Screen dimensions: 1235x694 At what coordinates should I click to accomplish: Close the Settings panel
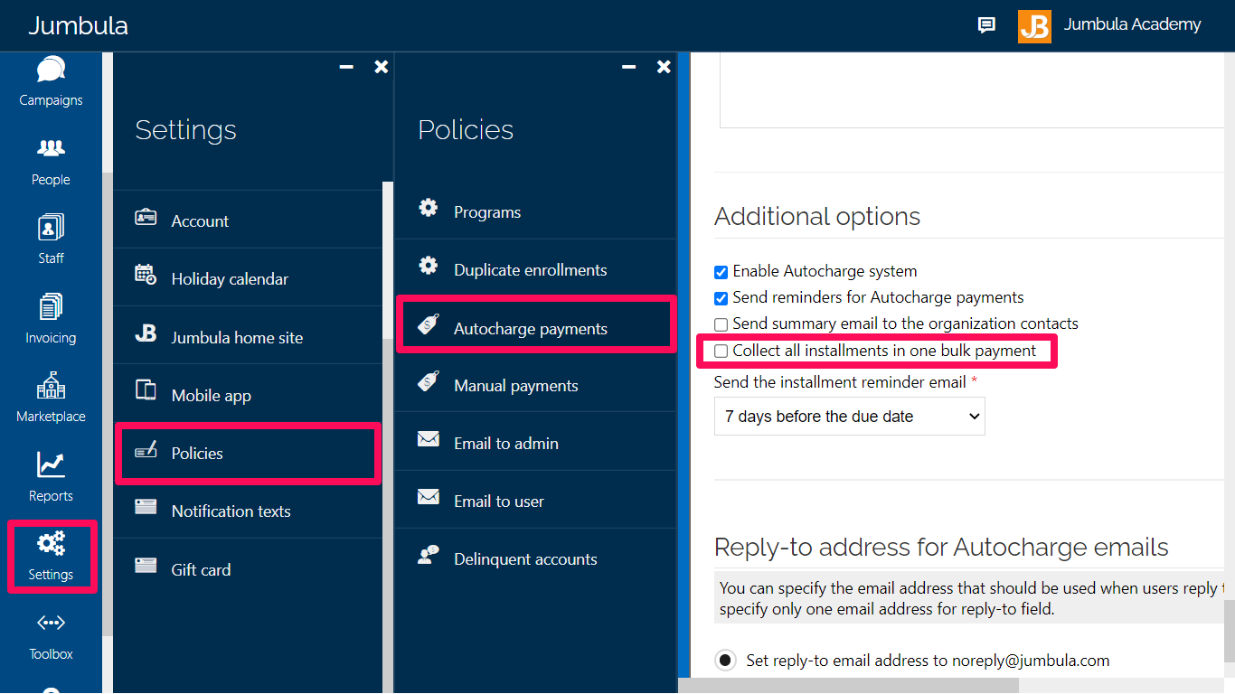tap(382, 67)
